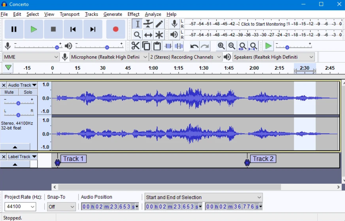Click the Trim audio outside selection icon
This screenshot has height=221, width=345.
[168, 46]
